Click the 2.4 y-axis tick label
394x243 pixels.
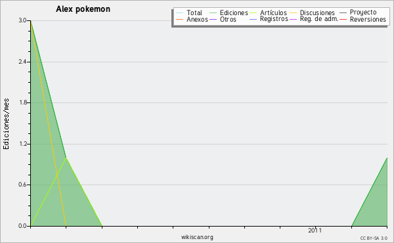pos(22,62)
